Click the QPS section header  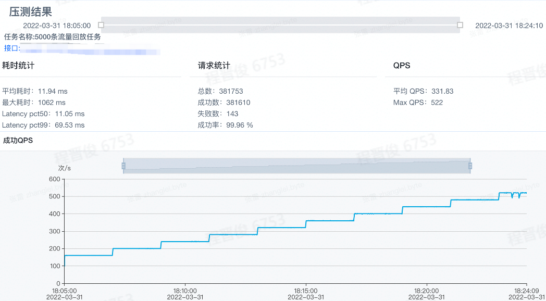[402, 66]
